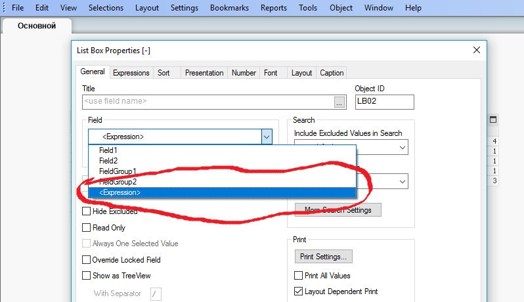Screen dimensions: 524x302
Task: Enable the Read Only checkbox
Action: 87,228
